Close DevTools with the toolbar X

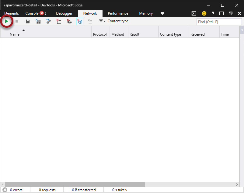pyautogui.click(x=239, y=13)
